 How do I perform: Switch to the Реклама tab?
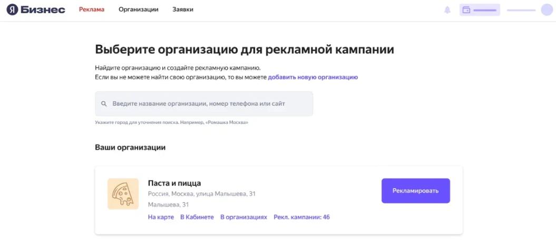92,9
